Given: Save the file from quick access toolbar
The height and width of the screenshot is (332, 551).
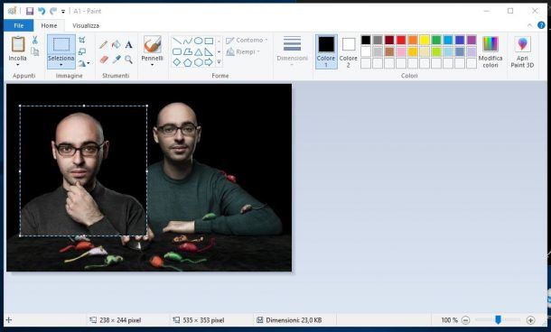Looking at the screenshot, I should [x=30, y=11].
